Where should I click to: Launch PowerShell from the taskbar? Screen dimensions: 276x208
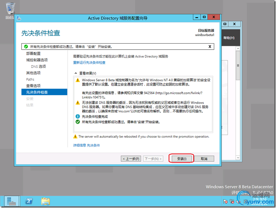coord(29,201)
